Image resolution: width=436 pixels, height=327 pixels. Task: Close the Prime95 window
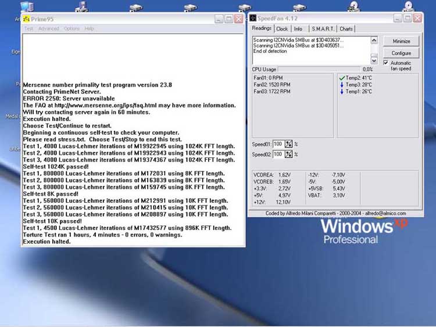(239, 19)
